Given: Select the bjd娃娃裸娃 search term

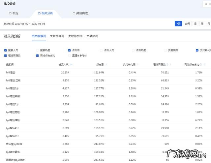Looking at the screenshot, I should [x=13, y=120].
